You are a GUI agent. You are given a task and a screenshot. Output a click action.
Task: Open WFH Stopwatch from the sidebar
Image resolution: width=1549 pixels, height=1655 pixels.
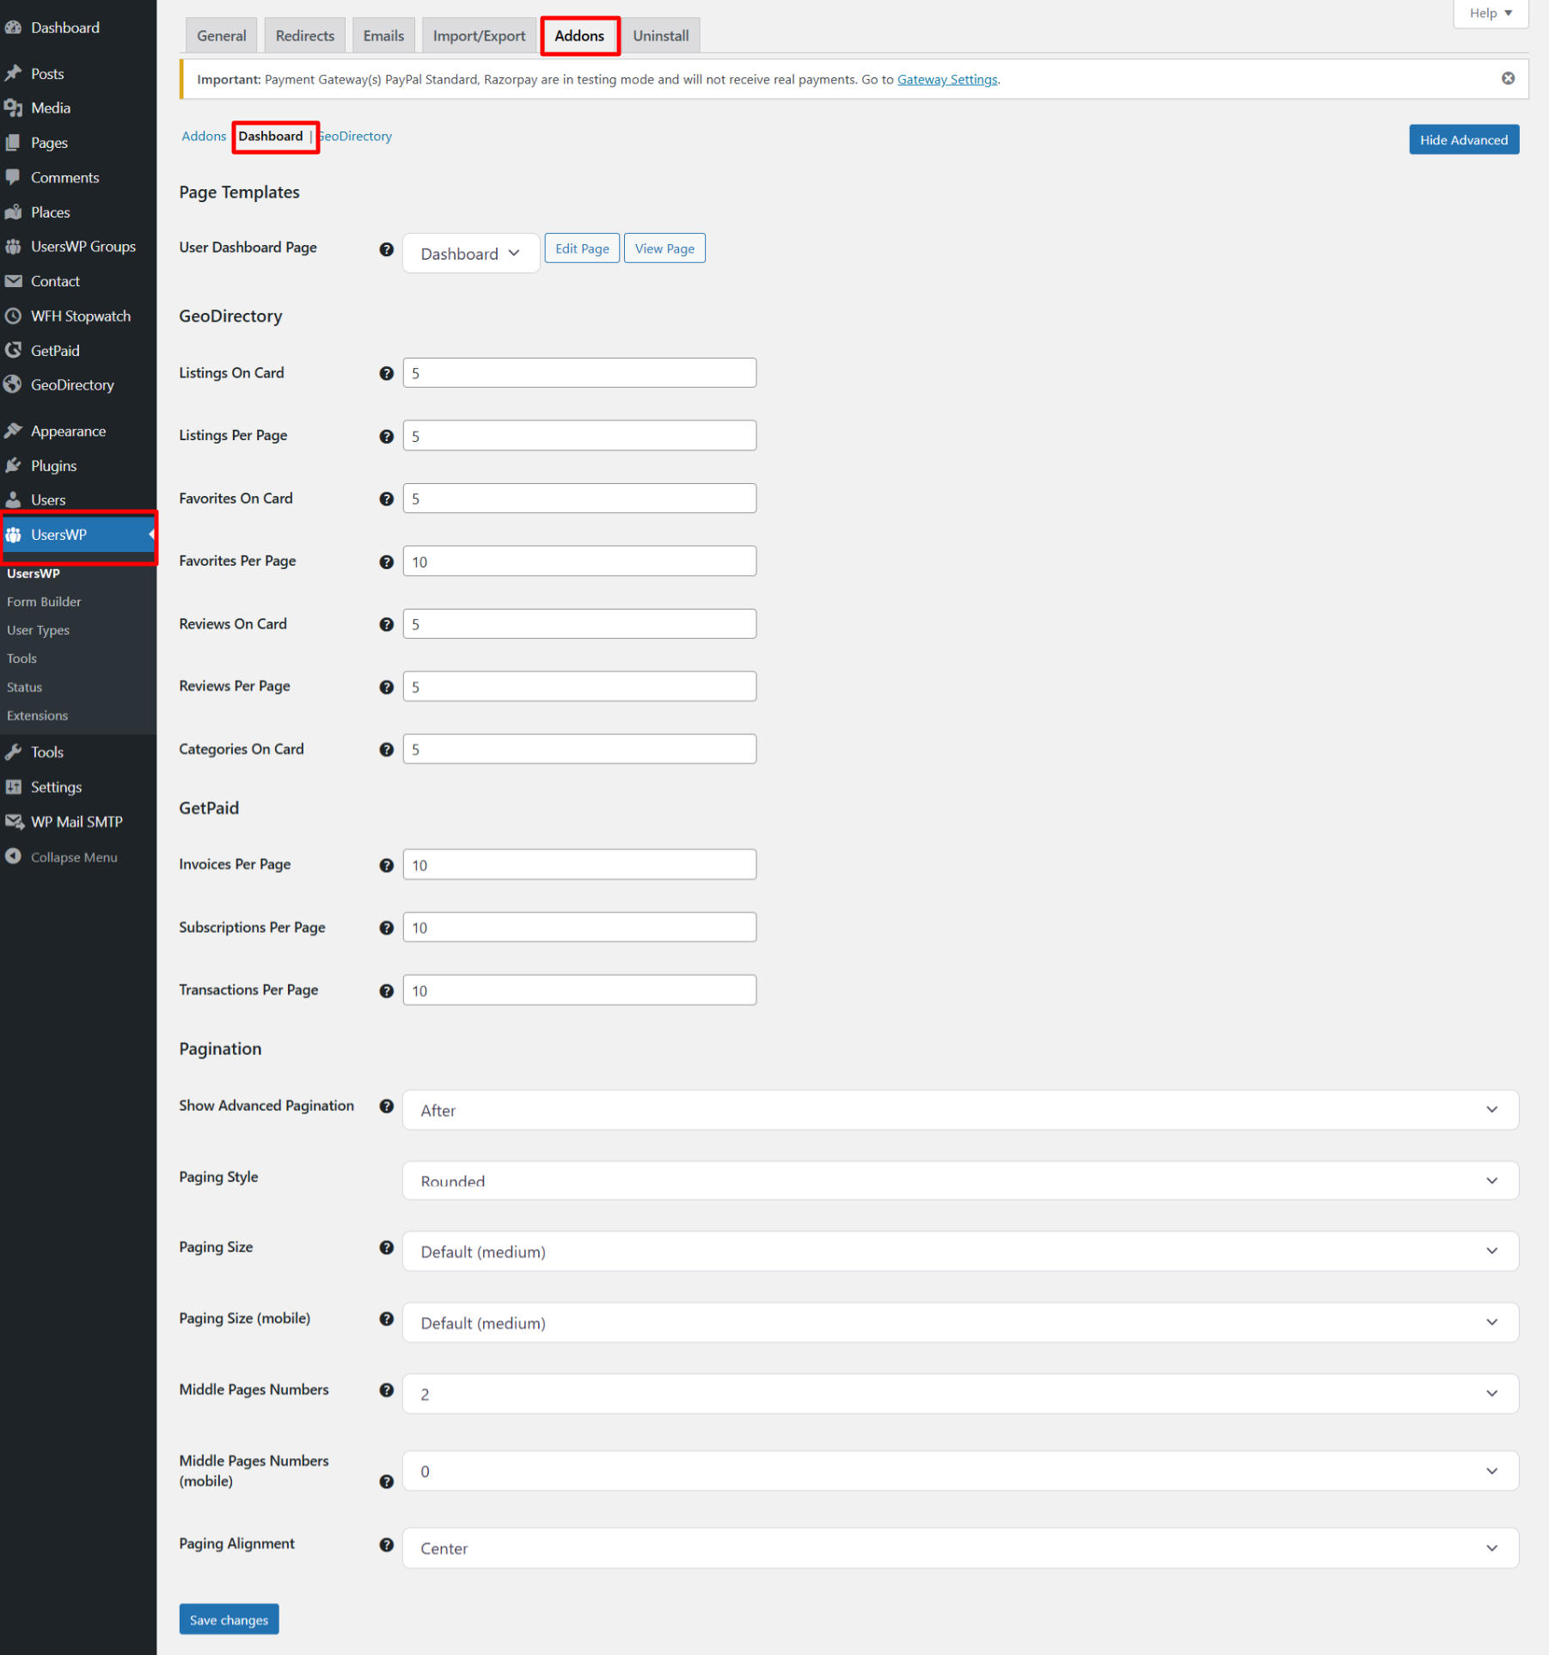tap(81, 316)
